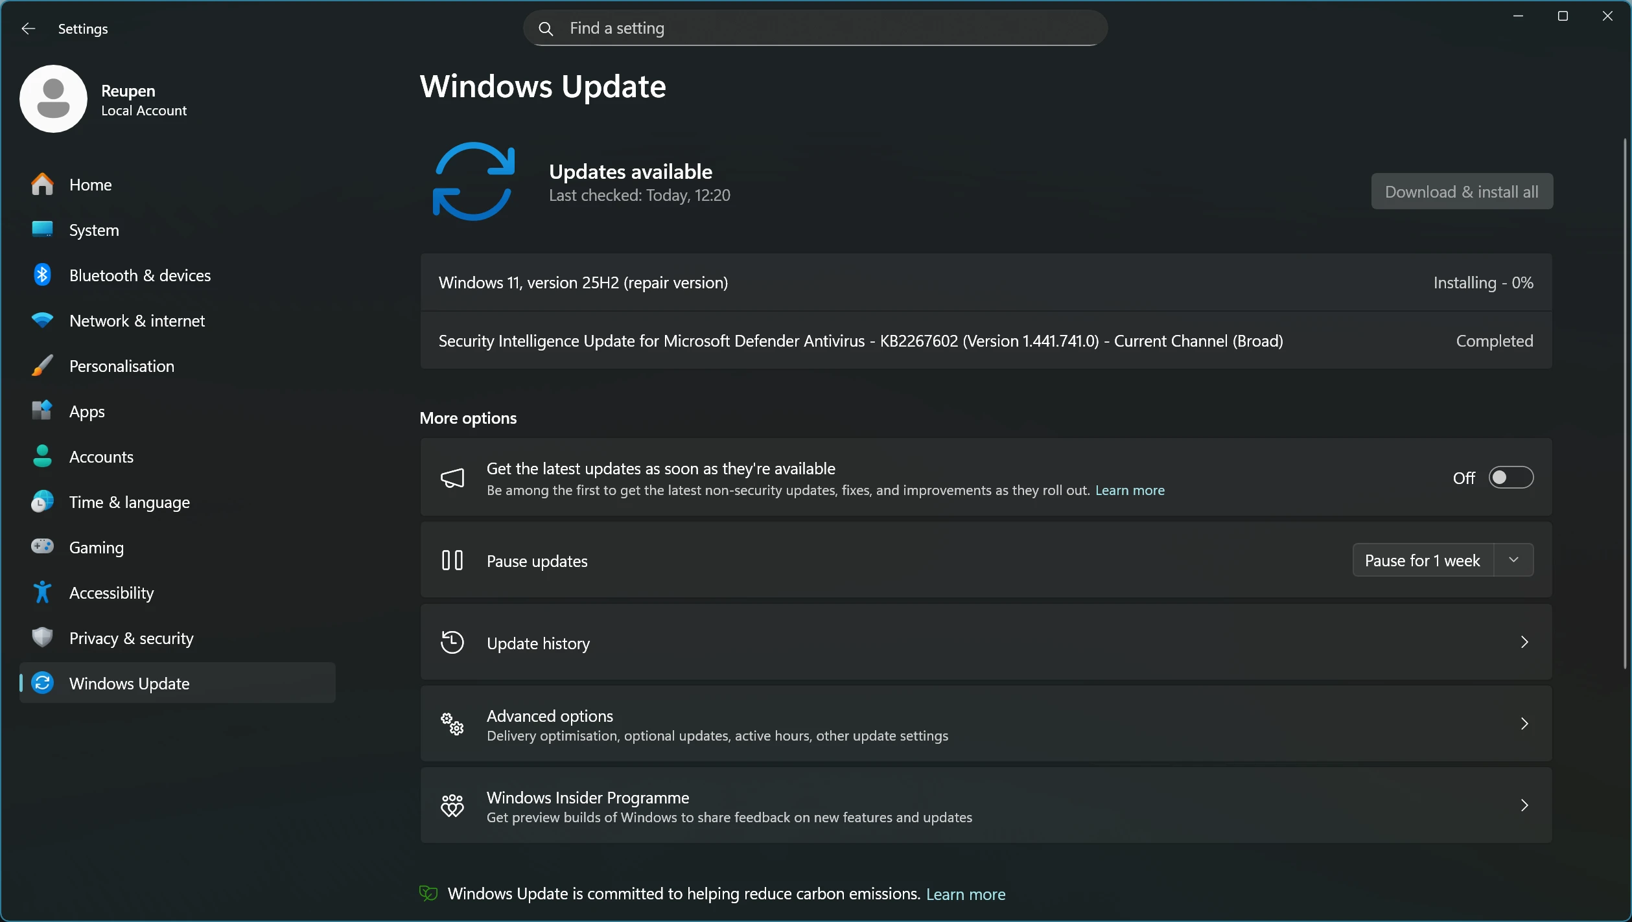The height and width of the screenshot is (922, 1632).
Task: Open the System settings icon
Action: pyautogui.click(x=41, y=229)
